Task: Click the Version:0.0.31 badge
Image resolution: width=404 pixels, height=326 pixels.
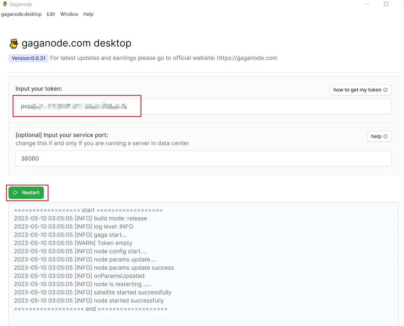Action: point(29,58)
